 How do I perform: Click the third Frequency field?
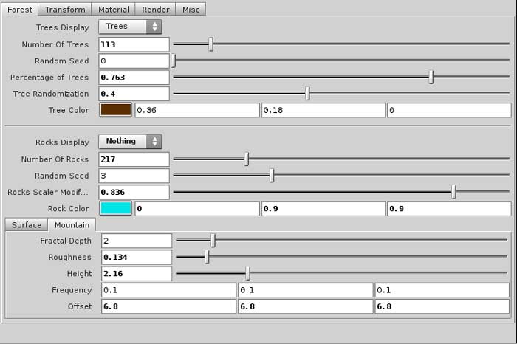click(442, 290)
